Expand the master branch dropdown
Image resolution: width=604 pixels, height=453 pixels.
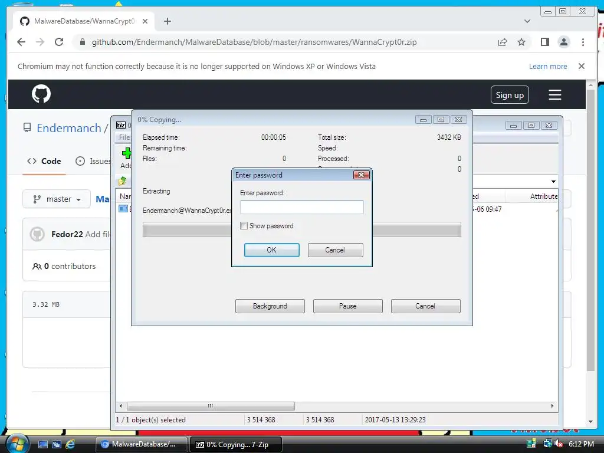tap(57, 199)
